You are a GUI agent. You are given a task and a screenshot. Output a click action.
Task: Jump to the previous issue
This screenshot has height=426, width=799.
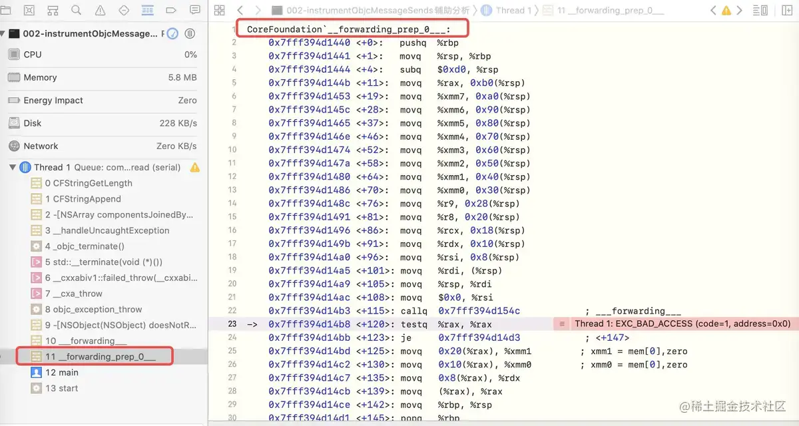[713, 10]
